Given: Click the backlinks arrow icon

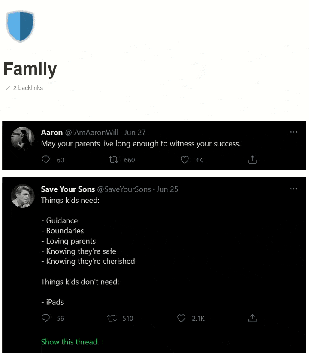Looking at the screenshot, I should 7,88.
